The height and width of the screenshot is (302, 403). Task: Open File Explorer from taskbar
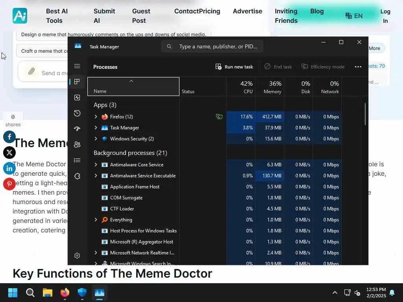click(48, 293)
